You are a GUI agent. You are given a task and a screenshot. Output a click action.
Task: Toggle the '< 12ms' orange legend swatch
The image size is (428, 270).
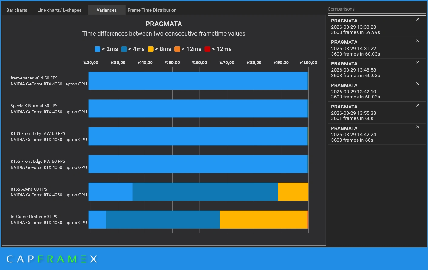177,49
